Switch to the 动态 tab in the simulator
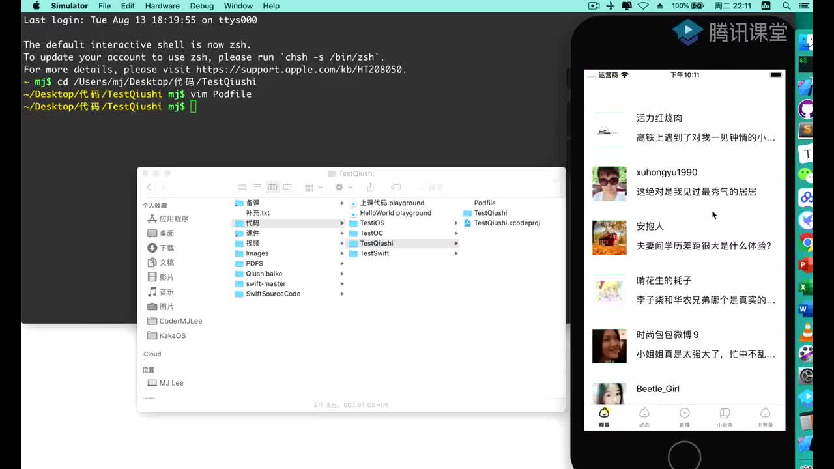 (x=644, y=417)
